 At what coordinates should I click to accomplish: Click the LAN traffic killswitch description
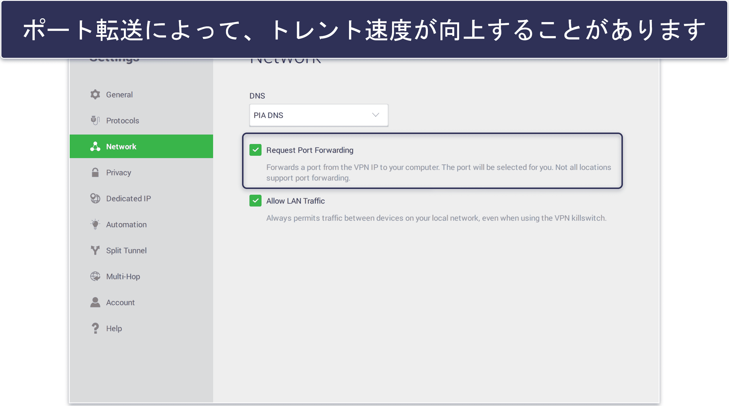tap(436, 218)
